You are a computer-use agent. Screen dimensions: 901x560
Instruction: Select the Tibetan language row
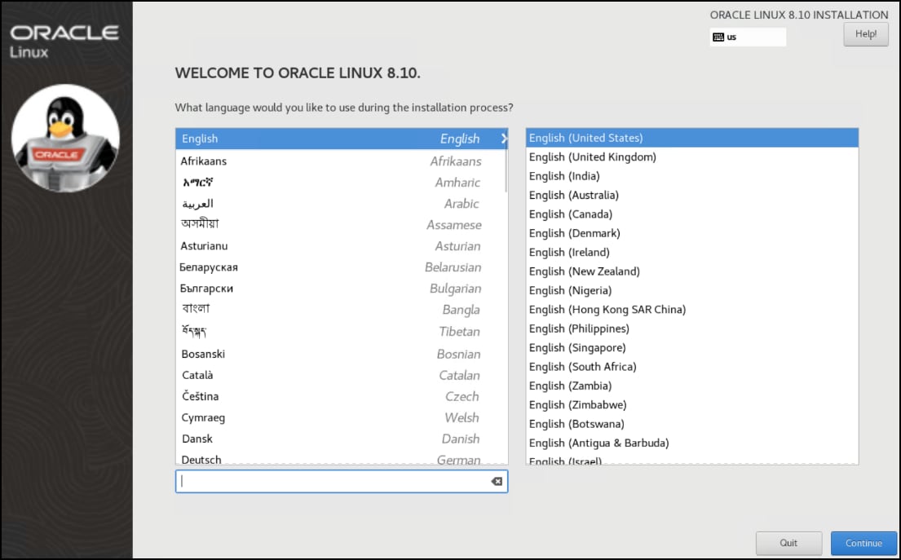point(342,332)
